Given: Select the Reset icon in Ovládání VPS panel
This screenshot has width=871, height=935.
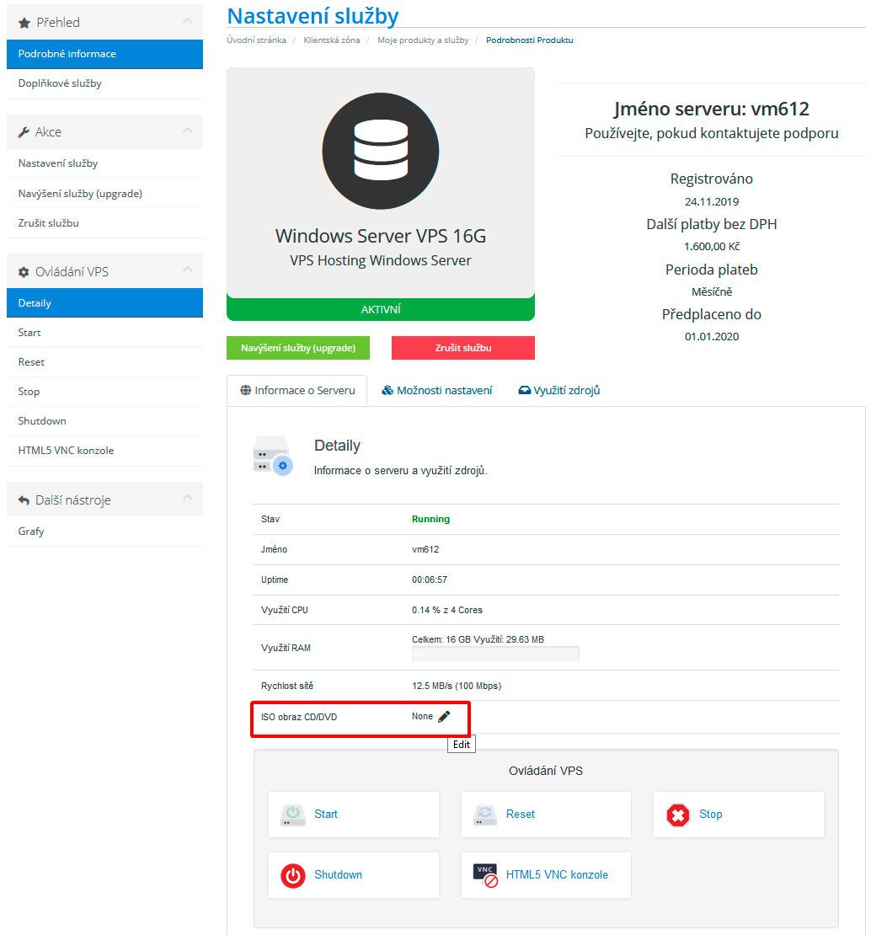Looking at the screenshot, I should point(484,814).
